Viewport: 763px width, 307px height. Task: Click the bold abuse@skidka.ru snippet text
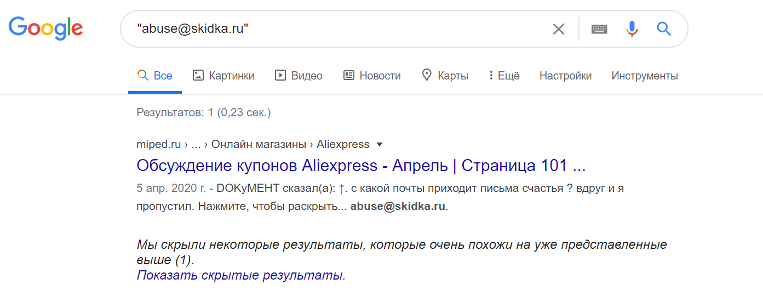click(398, 207)
